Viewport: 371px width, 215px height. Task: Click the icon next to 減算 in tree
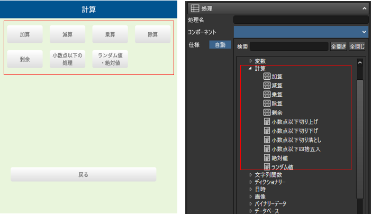pos(267,85)
